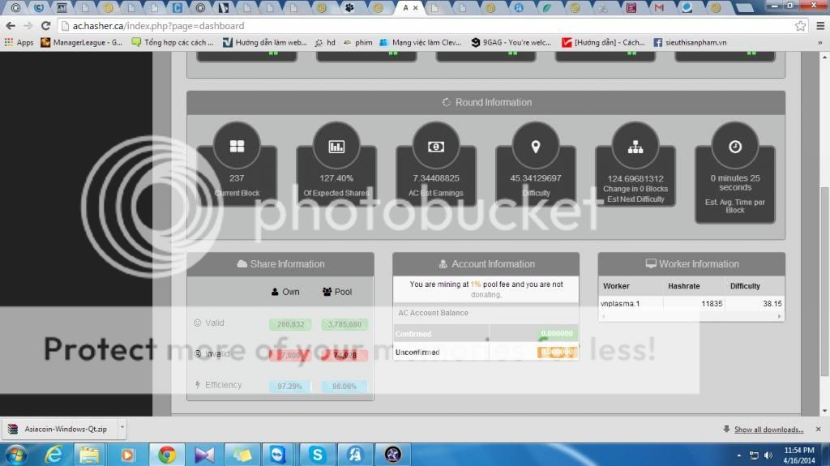830x466 pixels.
Task: Bookmark this page with the star icon
Action: 800,26
